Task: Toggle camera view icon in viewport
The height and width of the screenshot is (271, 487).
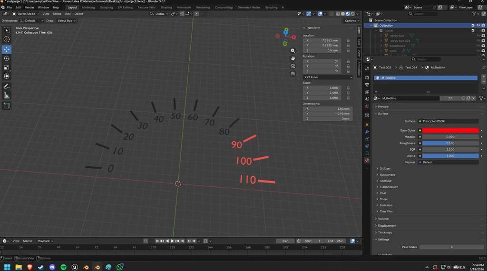Action: [x=292, y=66]
